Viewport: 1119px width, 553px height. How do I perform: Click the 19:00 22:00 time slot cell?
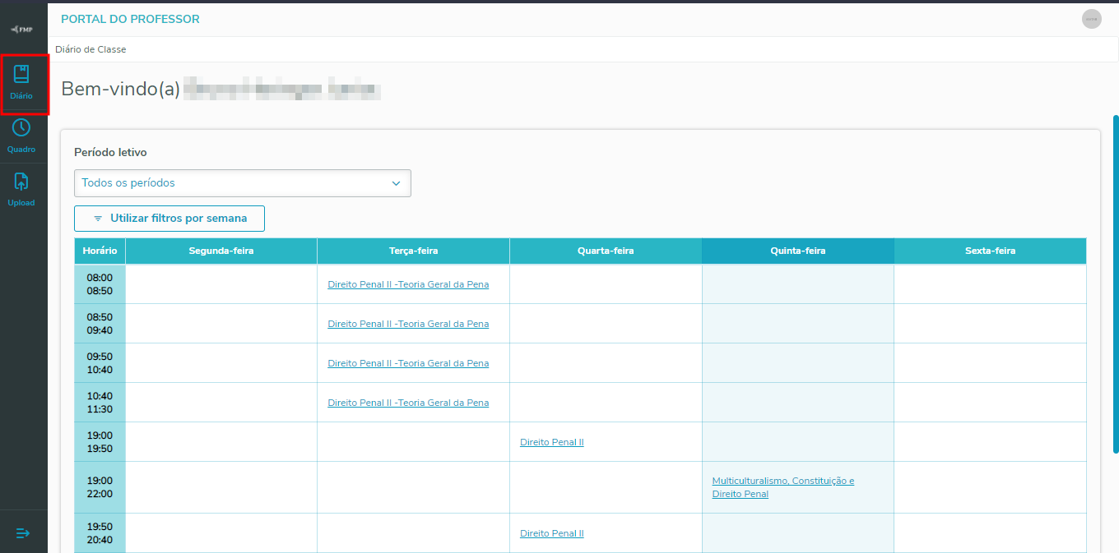tap(100, 487)
